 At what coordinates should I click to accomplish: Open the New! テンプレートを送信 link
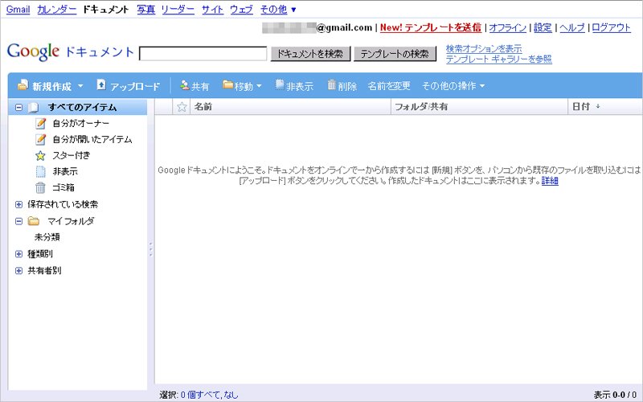point(431,27)
